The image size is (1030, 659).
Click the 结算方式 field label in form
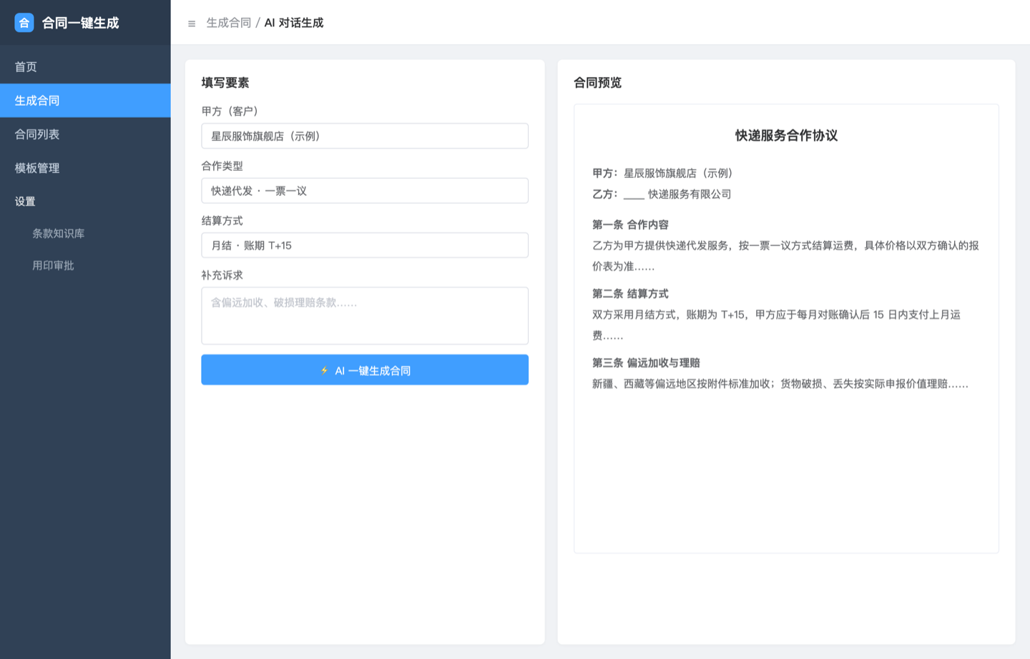click(222, 221)
